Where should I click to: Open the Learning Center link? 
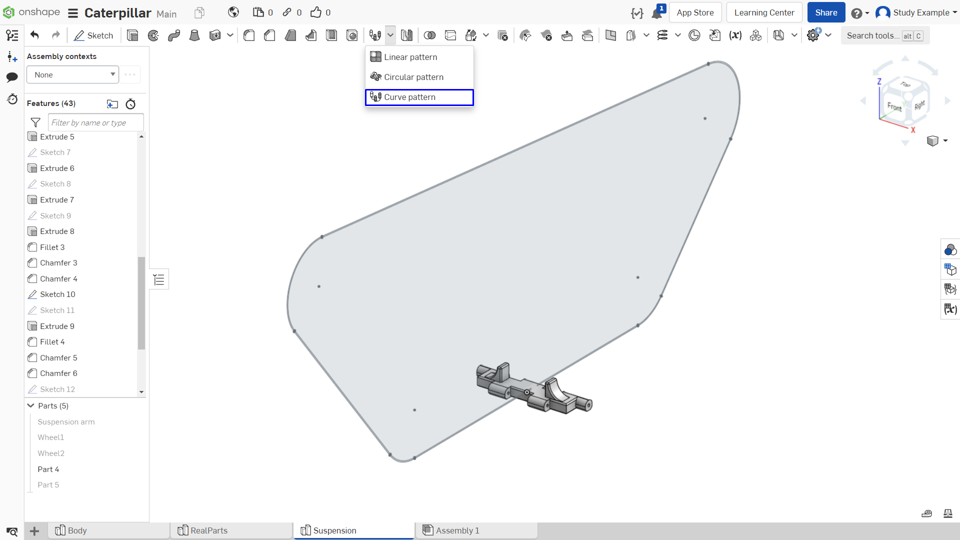point(764,12)
